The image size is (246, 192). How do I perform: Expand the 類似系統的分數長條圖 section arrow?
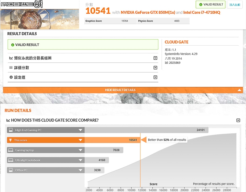[155, 58]
